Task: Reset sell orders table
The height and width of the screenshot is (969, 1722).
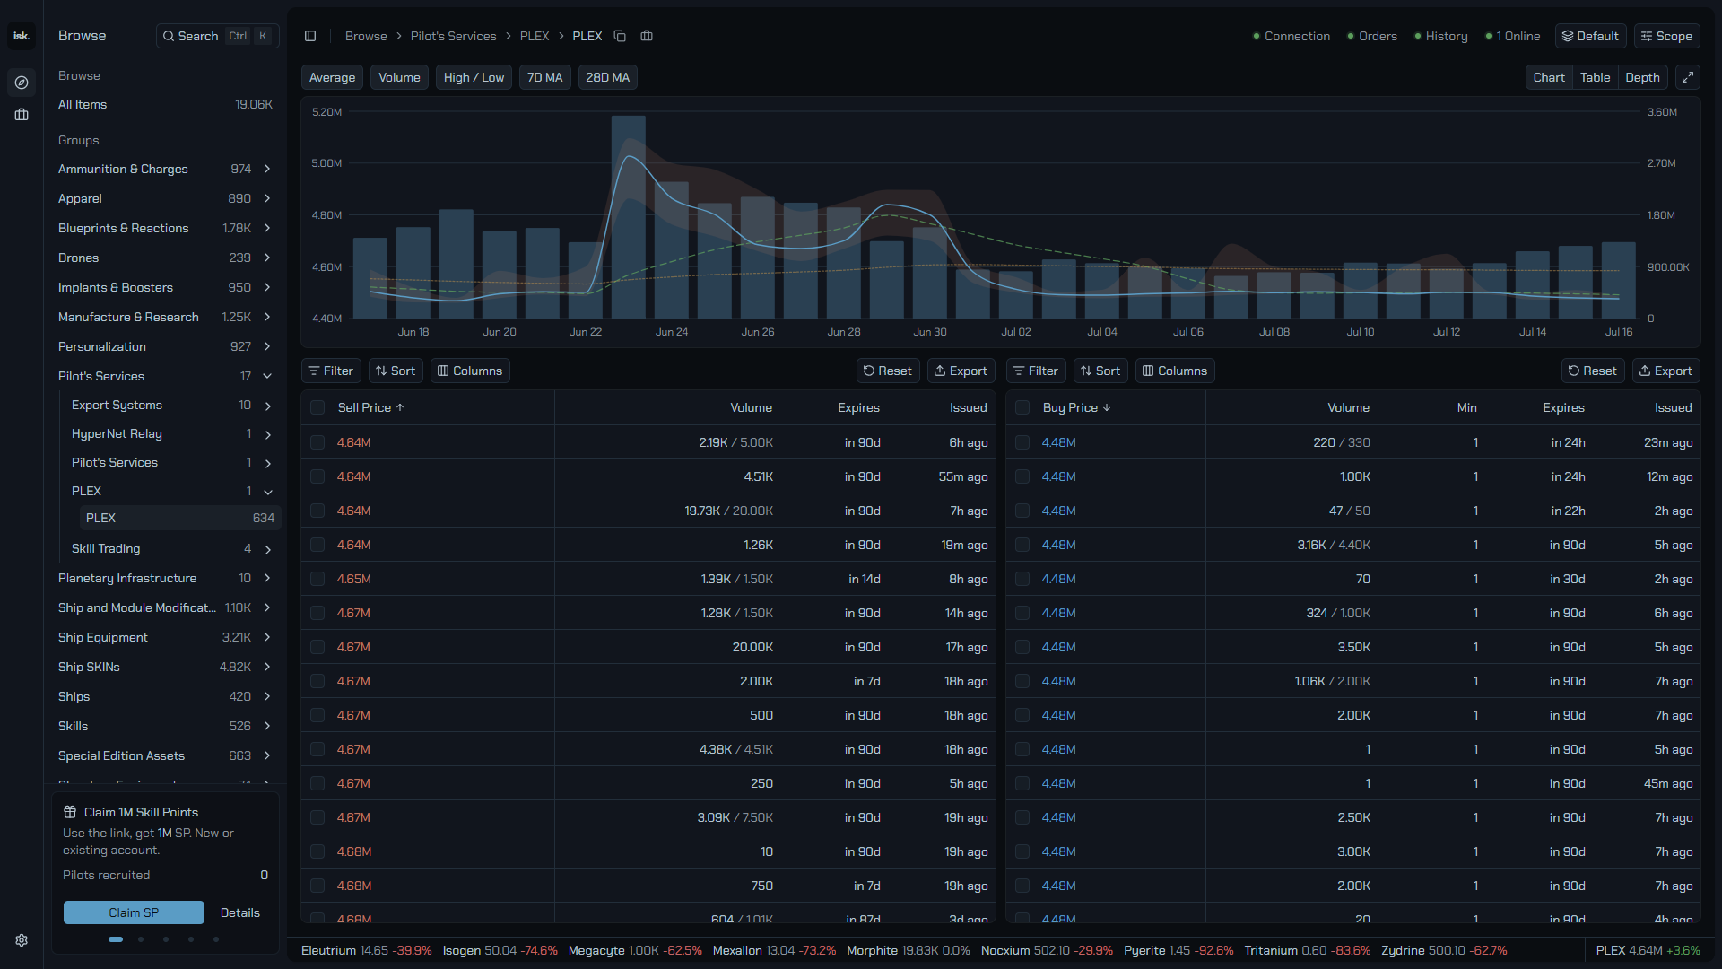Action: click(888, 371)
